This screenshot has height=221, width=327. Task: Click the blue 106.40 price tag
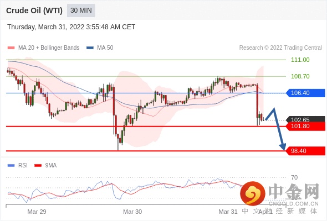(305, 93)
